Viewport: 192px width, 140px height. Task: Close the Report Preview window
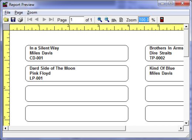point(182,3)
